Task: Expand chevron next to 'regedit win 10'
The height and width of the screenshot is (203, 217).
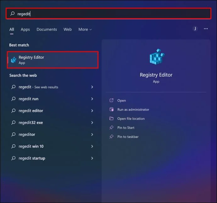Action: pos(92,146)
